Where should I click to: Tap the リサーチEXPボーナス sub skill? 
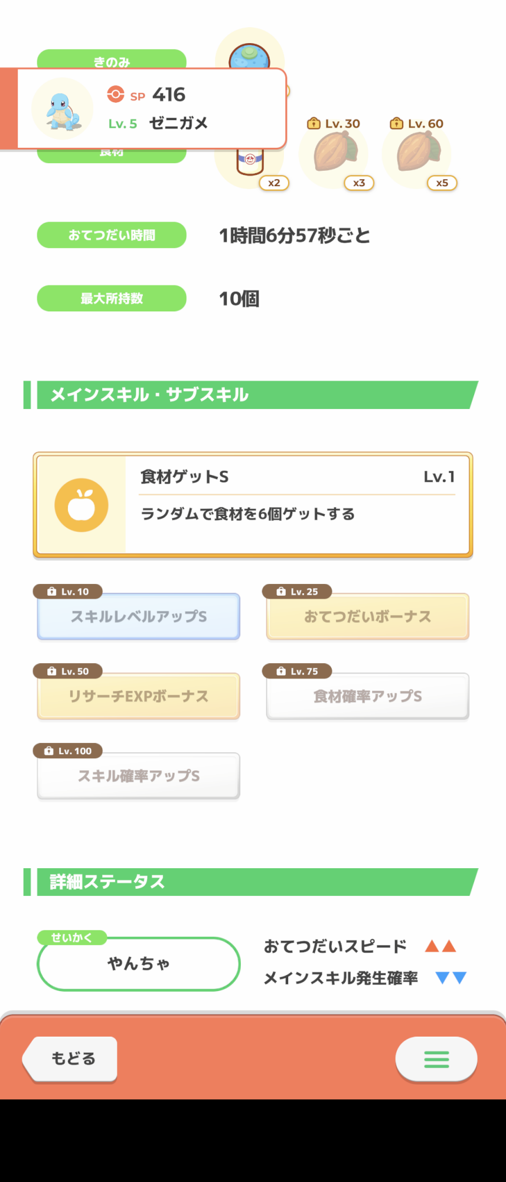click(x=139, y=696)
